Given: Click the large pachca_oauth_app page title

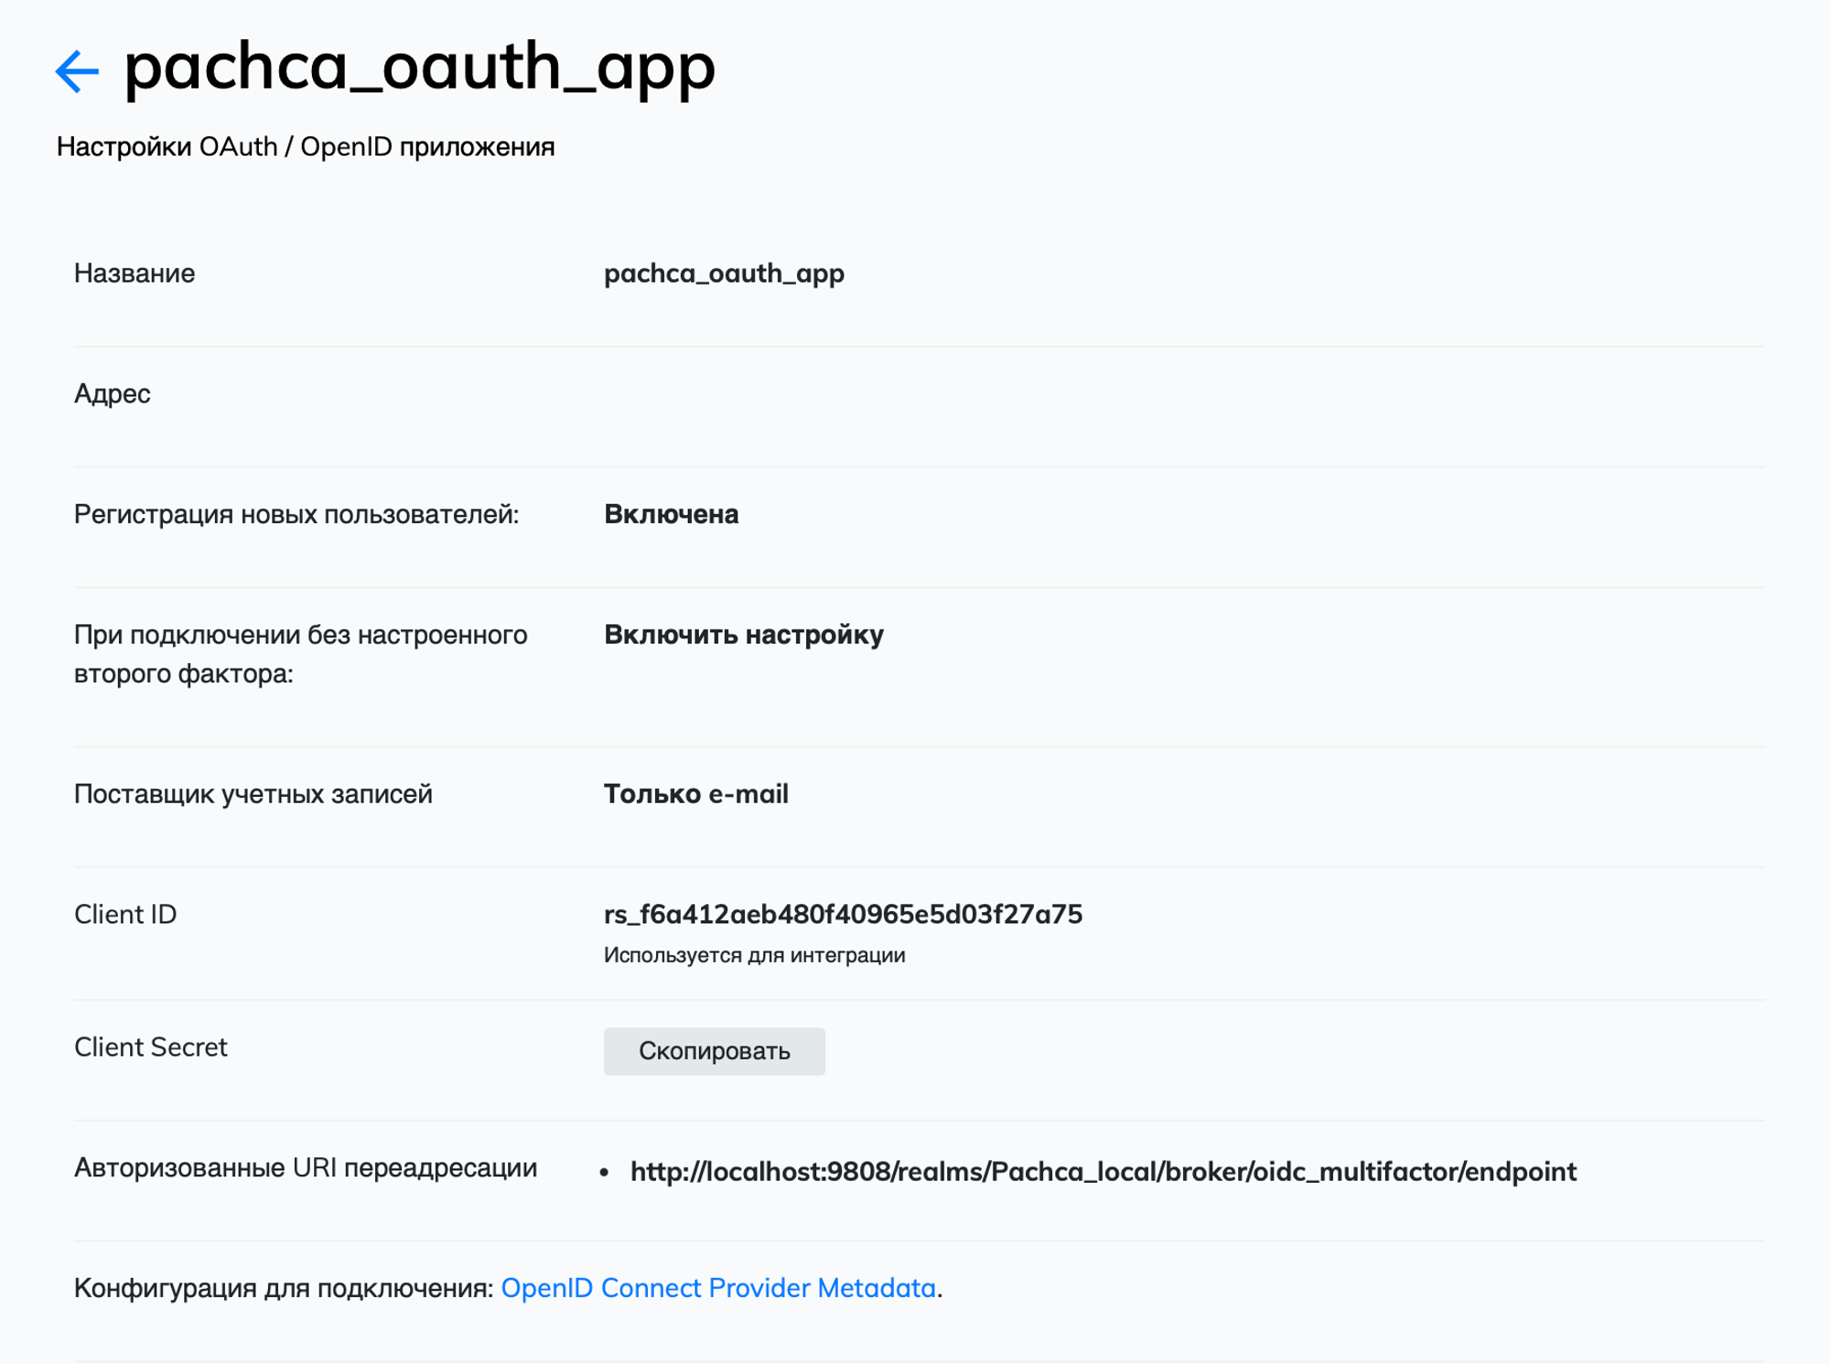Looking at the screenshot, I should 419,68.
